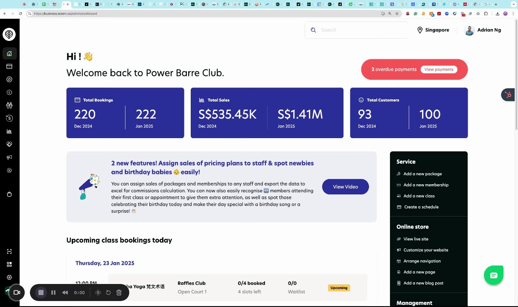This screenshot has width=518, height=307.
Task: Open the shopping bag sidebar icon
Action: pyautogui.click(x=9, y=194)
